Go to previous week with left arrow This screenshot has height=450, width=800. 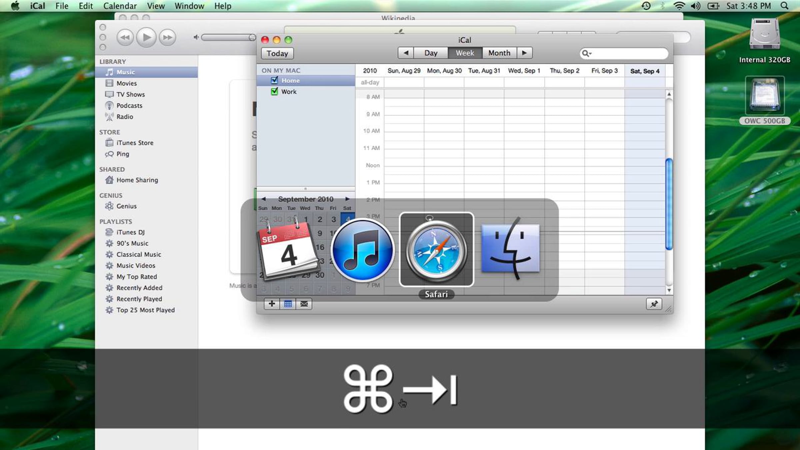point(406,53)
